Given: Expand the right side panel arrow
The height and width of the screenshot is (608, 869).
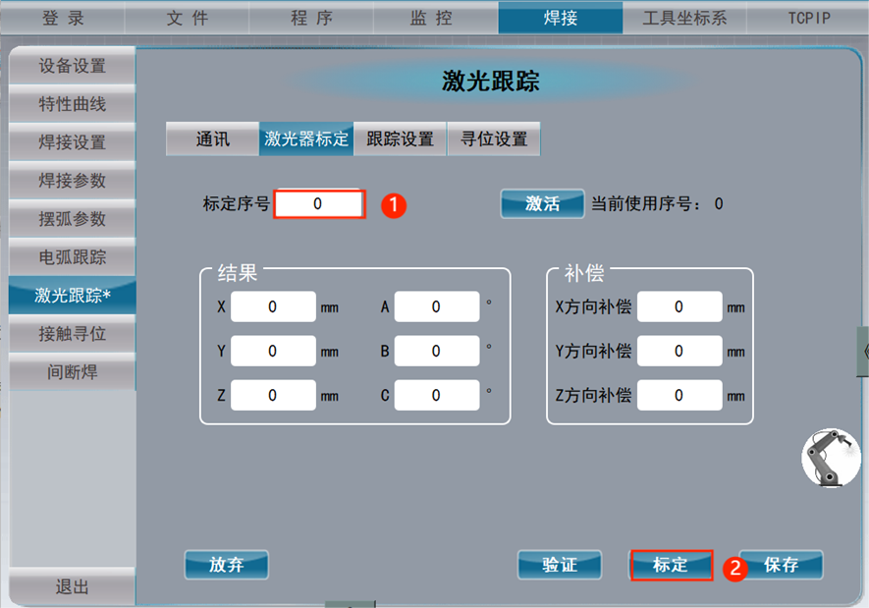Looking at the screenshot, I should [x=863, y=351].
